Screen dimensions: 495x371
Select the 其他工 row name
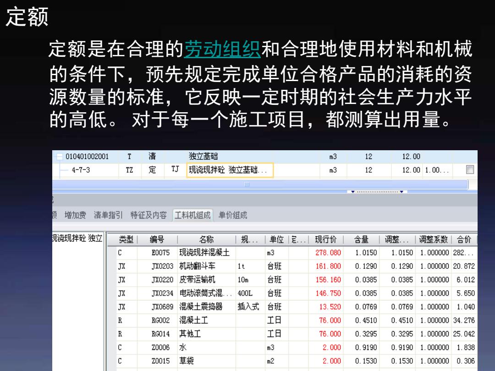[190, 334]
